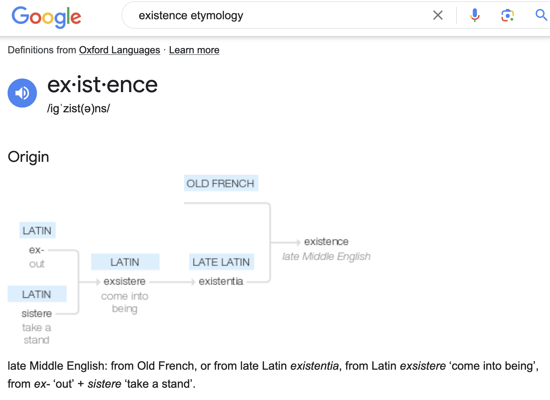Start voice search with the microphone
Viewport: 550px width, 400px height.
(475, 15)
